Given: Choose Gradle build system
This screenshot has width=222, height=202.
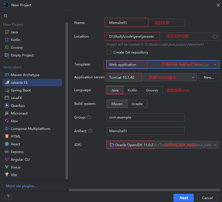Looking at the screenshot, I should [137, 104].
